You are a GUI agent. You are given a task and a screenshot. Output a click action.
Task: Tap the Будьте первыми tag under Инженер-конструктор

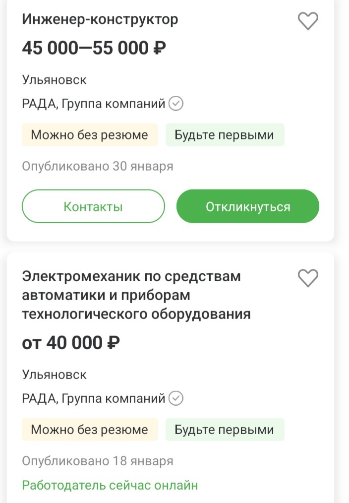point(225,135)
